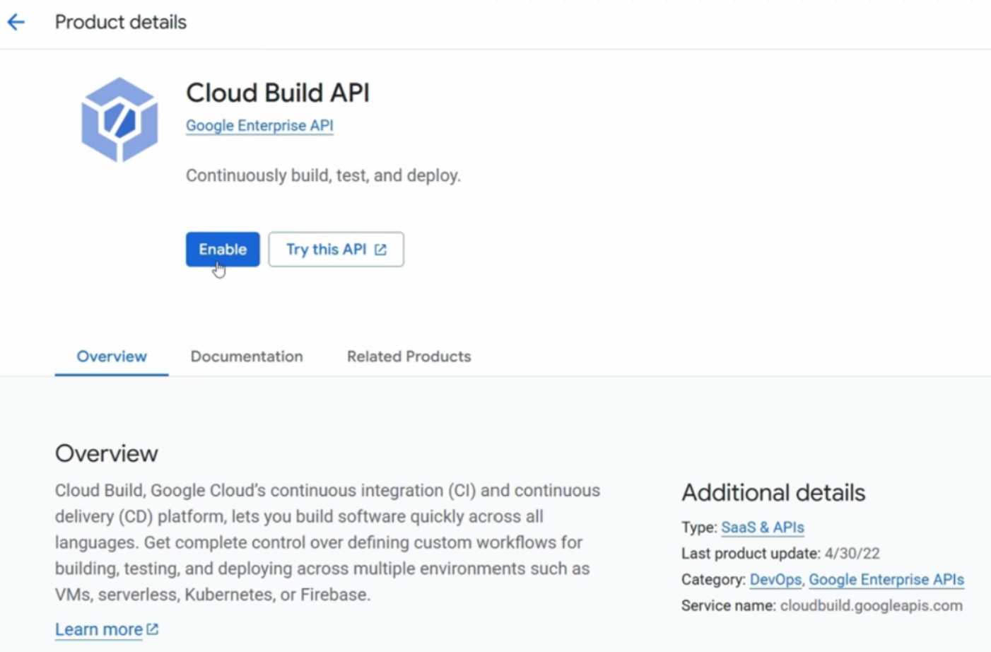The image size is (991, 652).
Task: Click the Cloud Build hexagon logo
Action: (x=119, y=120)
